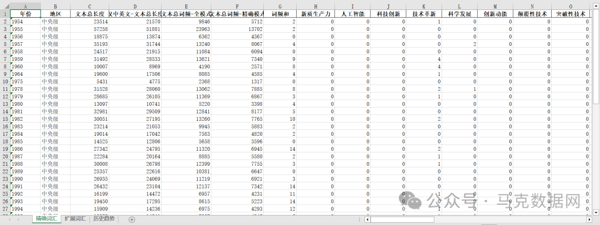Select the year cell 1954
Viewport: 600px width, 225px height.
tap(25, 22)
